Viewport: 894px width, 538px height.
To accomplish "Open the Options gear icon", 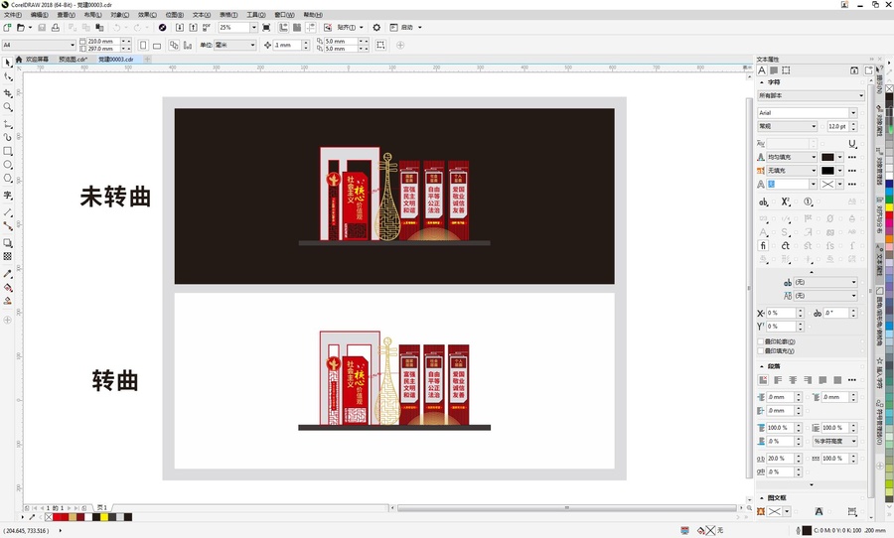I will (x=376, y=28).
